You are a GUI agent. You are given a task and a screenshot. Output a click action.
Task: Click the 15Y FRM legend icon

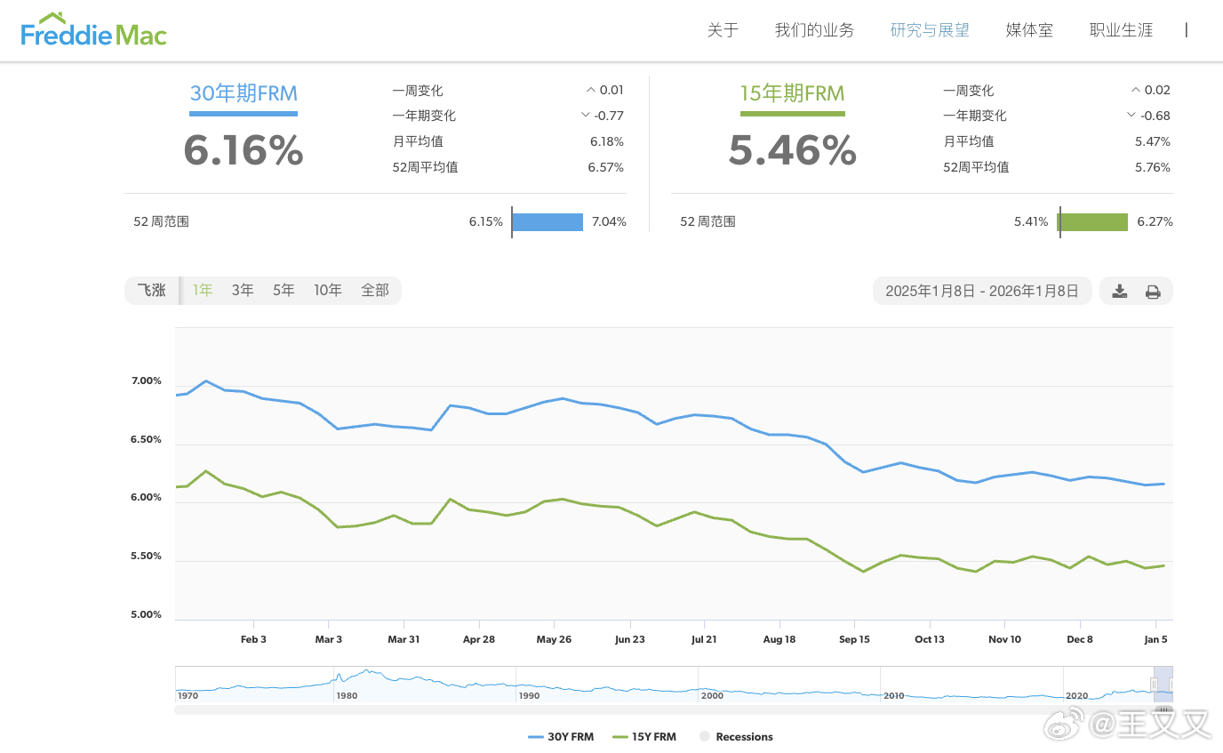pyautogui.click(x=619, y=736)
